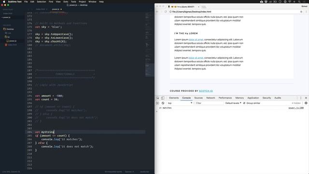
Task: Click the bookmark icon in address bar
Action: 301,12
